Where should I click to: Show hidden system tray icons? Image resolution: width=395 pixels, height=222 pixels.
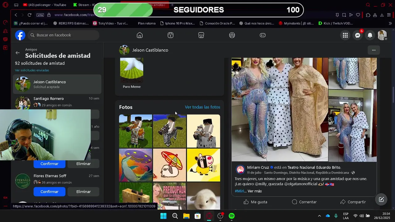tap(319, 216)
